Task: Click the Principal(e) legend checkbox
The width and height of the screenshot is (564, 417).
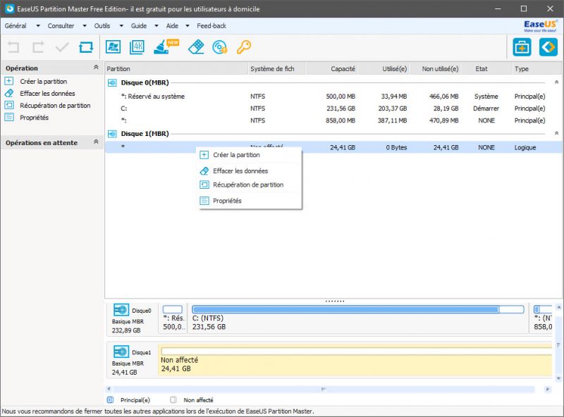Action: (x=111, y=398)
